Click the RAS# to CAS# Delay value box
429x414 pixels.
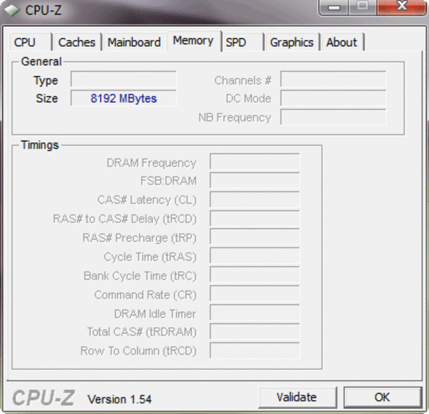pos(255,218)
